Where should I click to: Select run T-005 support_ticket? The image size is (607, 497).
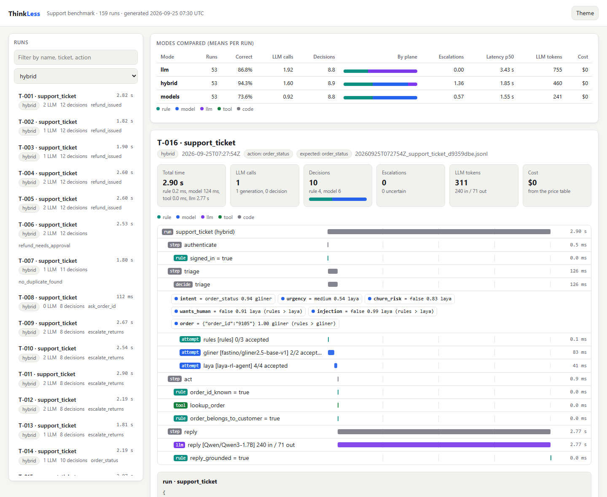(x=76, y=203)
